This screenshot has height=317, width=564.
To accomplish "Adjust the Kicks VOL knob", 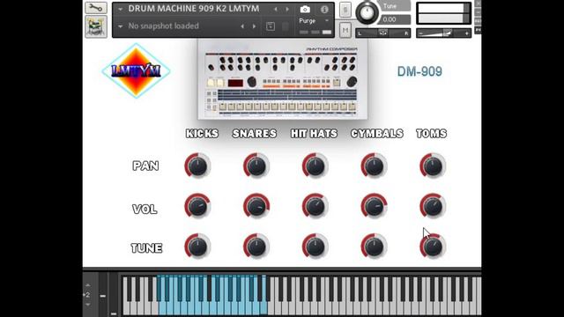I will [x=197, y=206].
